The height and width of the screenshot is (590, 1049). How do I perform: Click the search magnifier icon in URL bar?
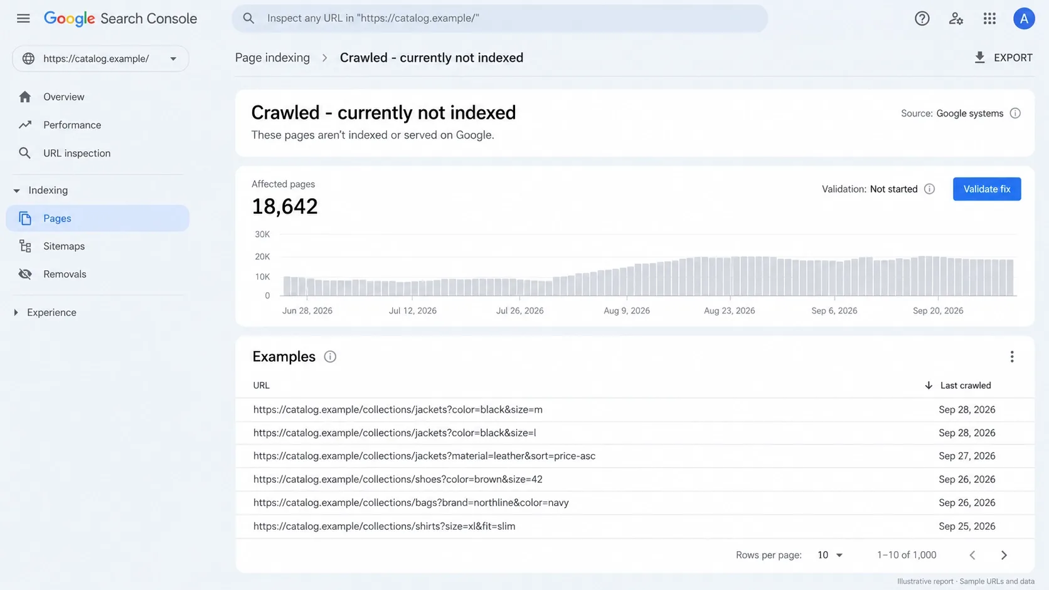pyautogui.click(x=248, y=18)
